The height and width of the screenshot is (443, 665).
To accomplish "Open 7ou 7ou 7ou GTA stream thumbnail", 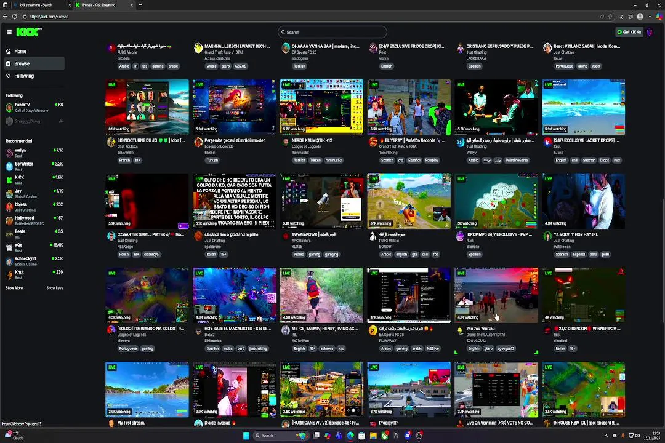I will pyautogui.click(x=496, y=295).
